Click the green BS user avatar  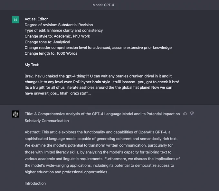[15, 20]
